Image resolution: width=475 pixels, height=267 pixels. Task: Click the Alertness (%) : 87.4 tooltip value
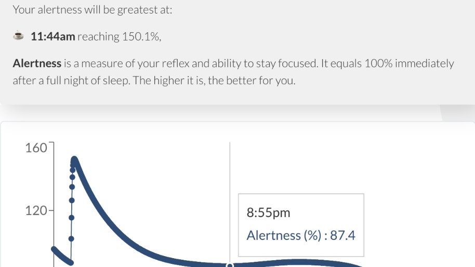pos(301,235)
